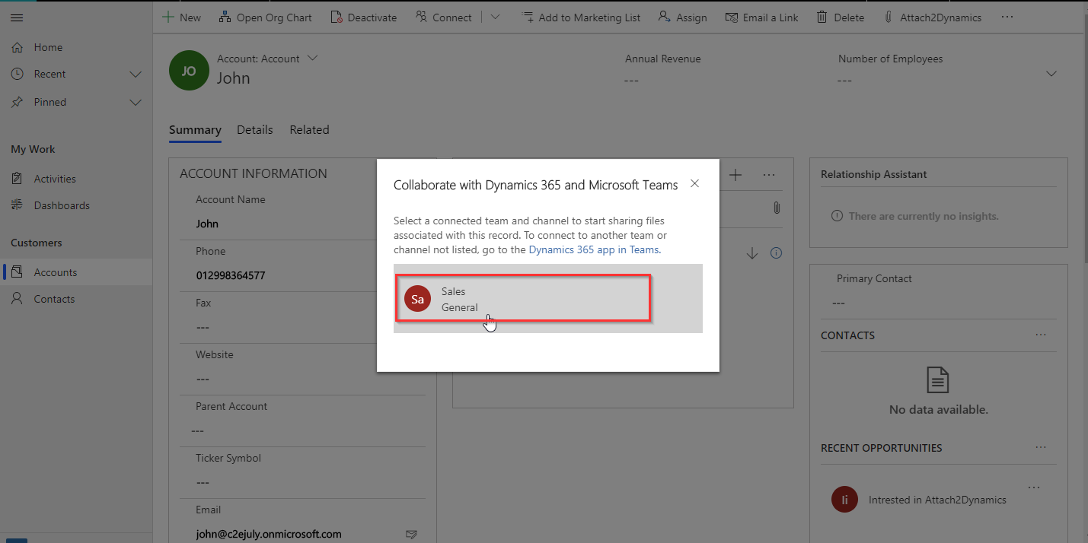The image size is (1088, 543).
Task: Click the Number of Employees header field
Action: 890,70
